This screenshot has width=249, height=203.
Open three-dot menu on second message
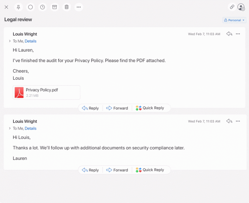[238, 121]
